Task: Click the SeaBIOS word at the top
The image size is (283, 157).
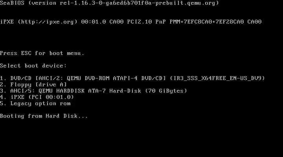Action: coord(12,3)
